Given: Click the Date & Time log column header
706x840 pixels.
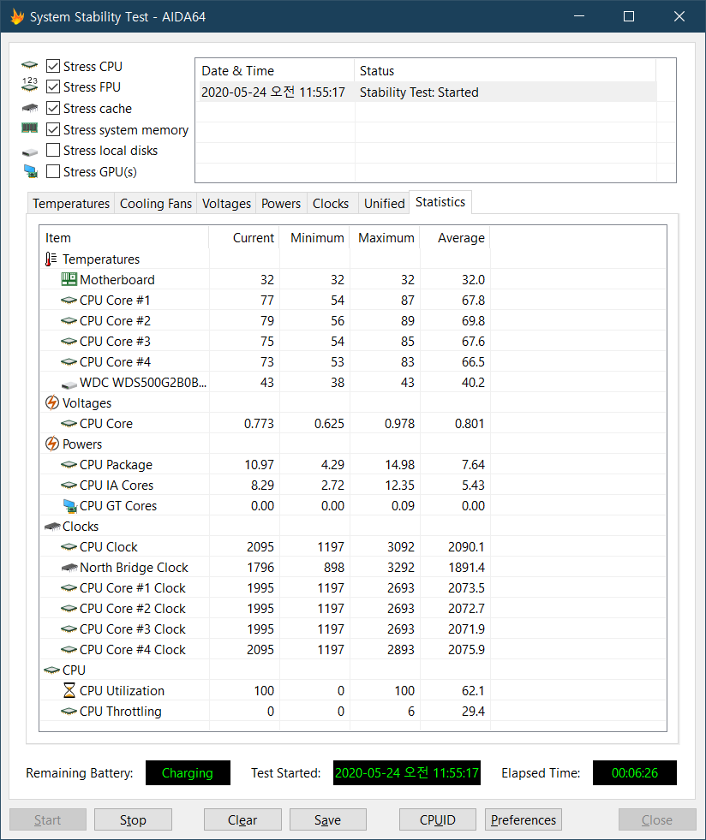Looking at the screenshot, I should pyautogui.click(x=274, y=71).
